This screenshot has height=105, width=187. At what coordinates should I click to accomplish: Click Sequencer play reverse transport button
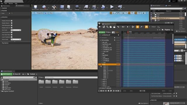pyautogui.click(x=108, y=91)
